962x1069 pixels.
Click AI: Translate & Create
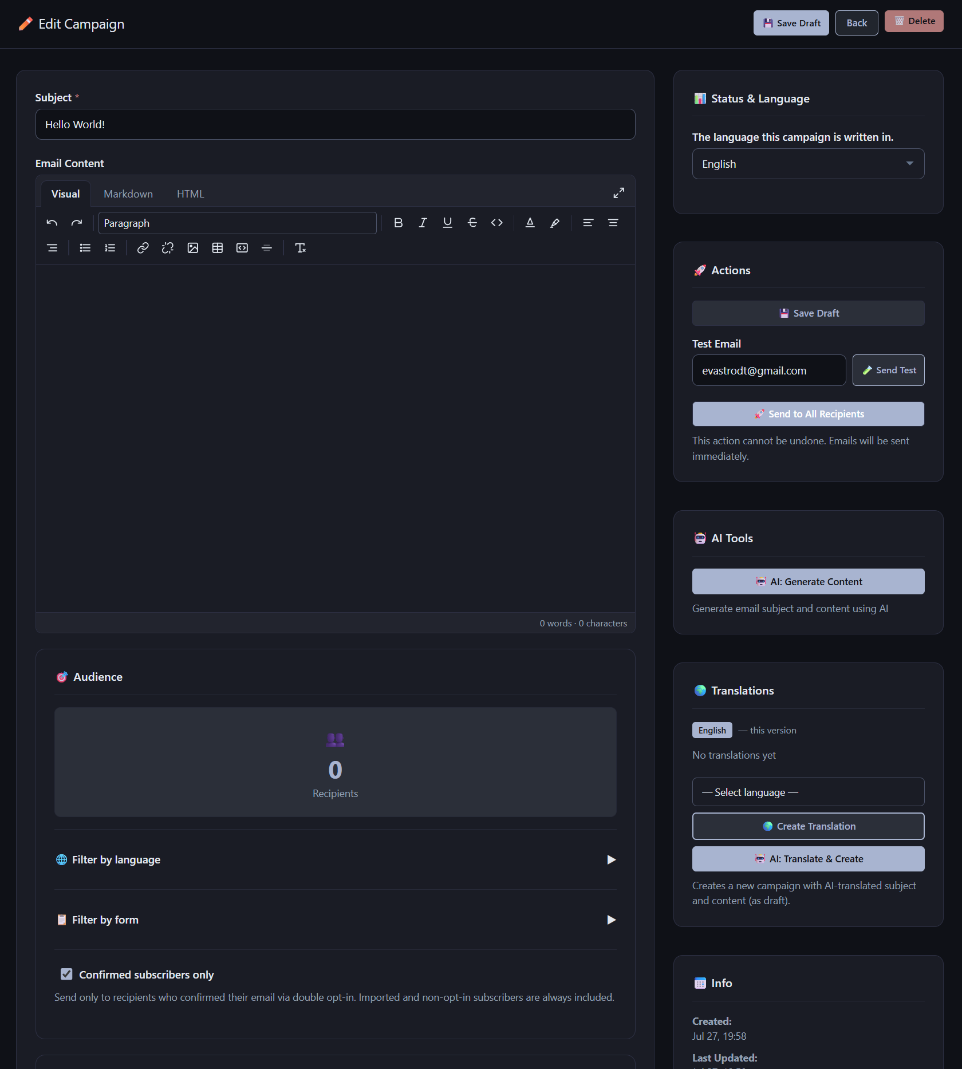click(809, 859)
